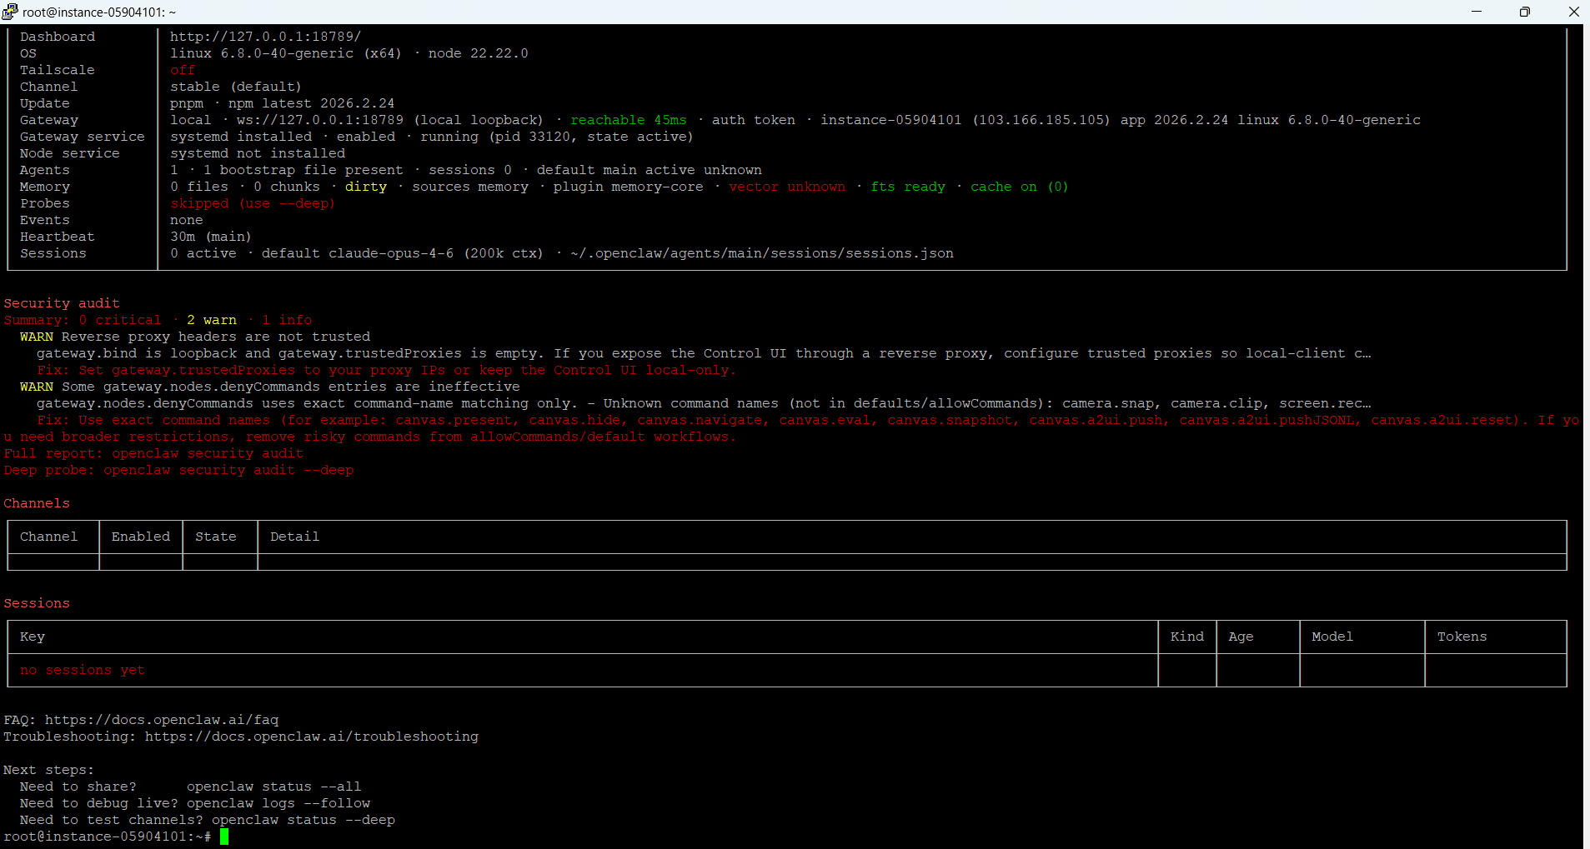
Task: Click the dashboard URL http://127.0.0.1:18789/
Action: click(x=265, y=37)
